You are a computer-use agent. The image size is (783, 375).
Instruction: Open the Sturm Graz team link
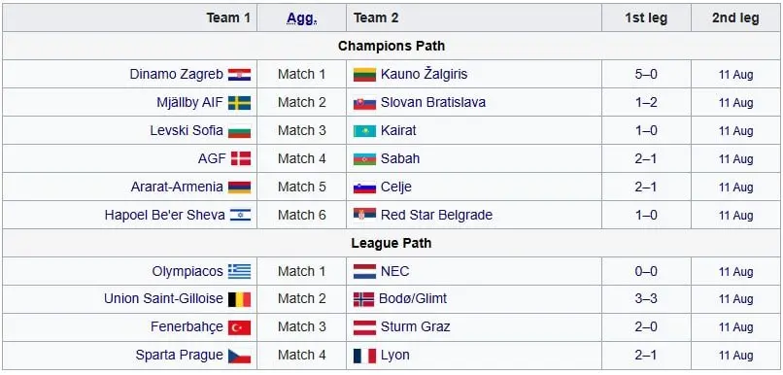click(x=416, y=327)
